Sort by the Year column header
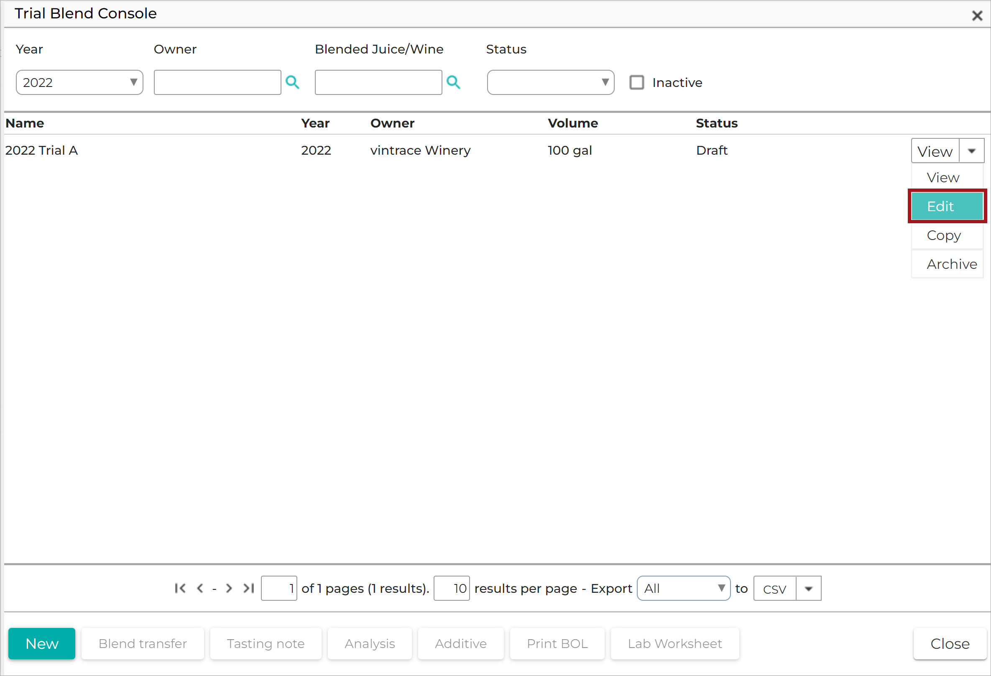 click(x=315, y=123)
